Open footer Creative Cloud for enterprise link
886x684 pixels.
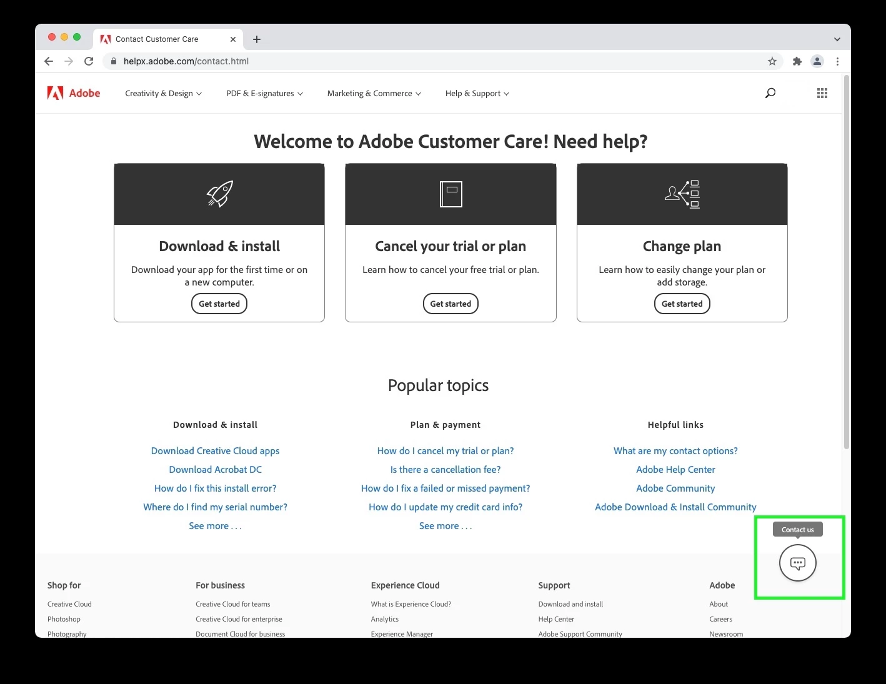[239, 619]
